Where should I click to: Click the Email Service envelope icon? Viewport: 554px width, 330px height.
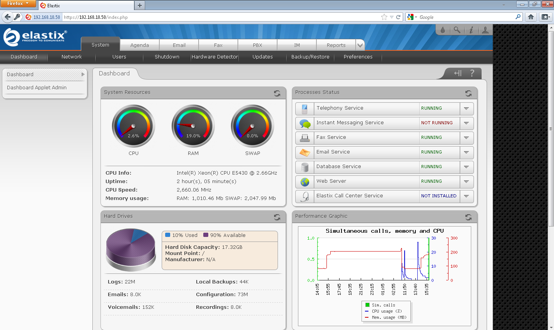(305, 153)
